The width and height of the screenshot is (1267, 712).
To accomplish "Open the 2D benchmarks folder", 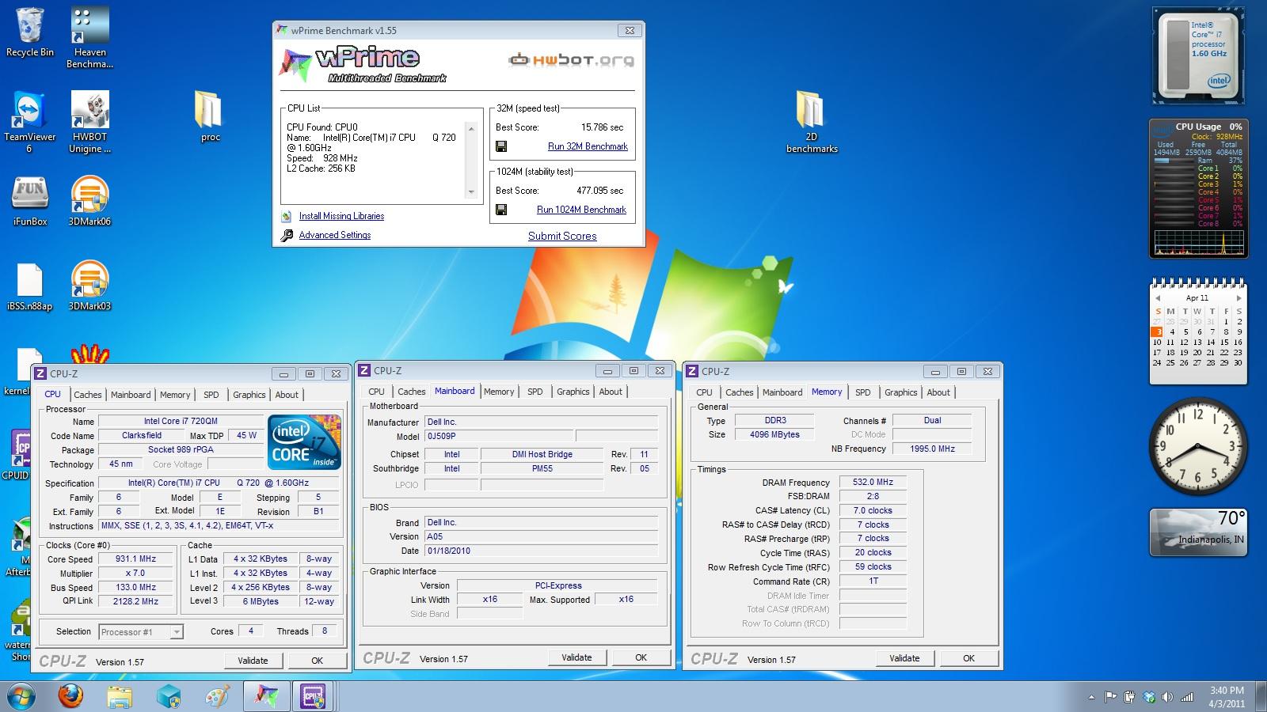I will click(812, 122).
